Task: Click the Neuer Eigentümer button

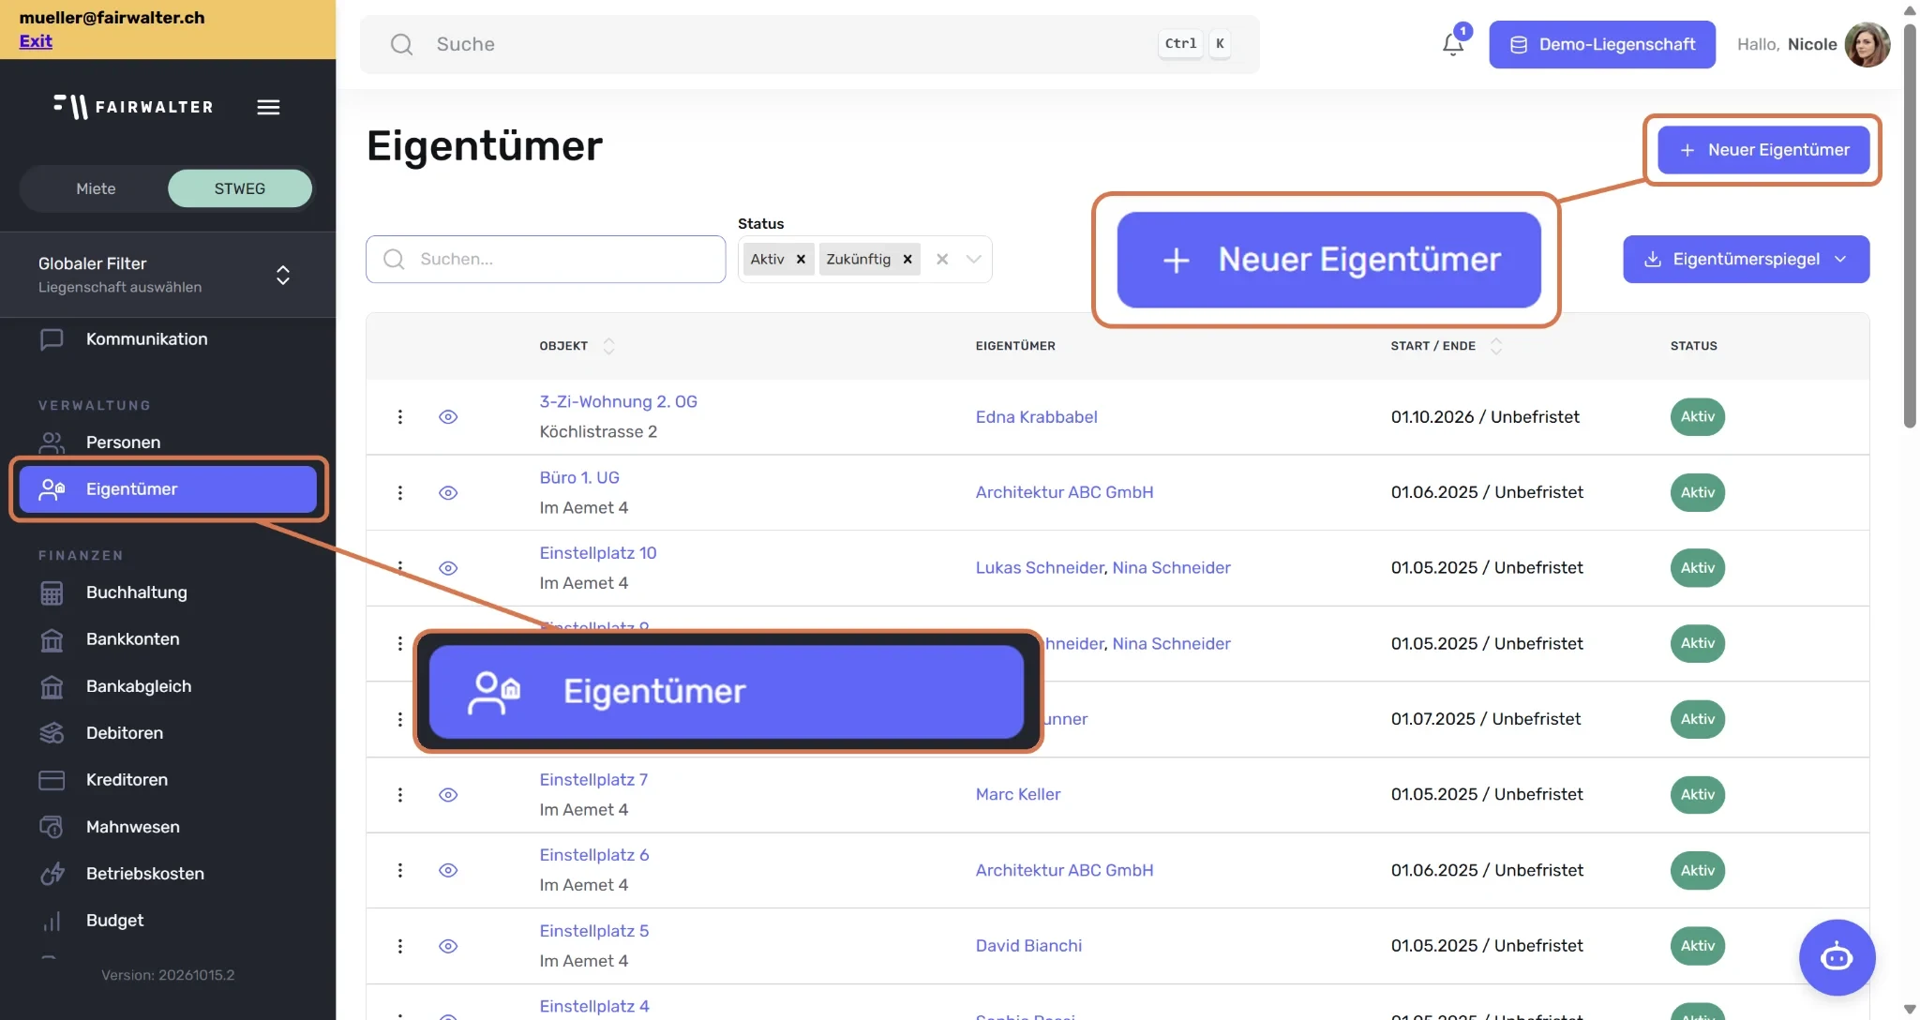Action: click(x=1762, y=150)
